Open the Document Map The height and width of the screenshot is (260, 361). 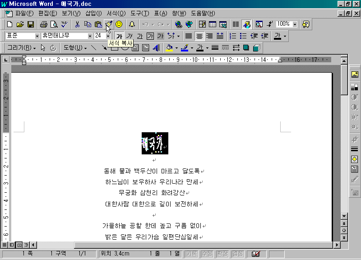click(259, 24)
